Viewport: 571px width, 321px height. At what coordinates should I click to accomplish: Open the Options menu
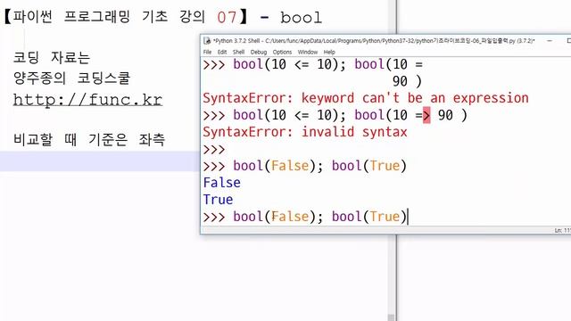click(x=282, y=52)
